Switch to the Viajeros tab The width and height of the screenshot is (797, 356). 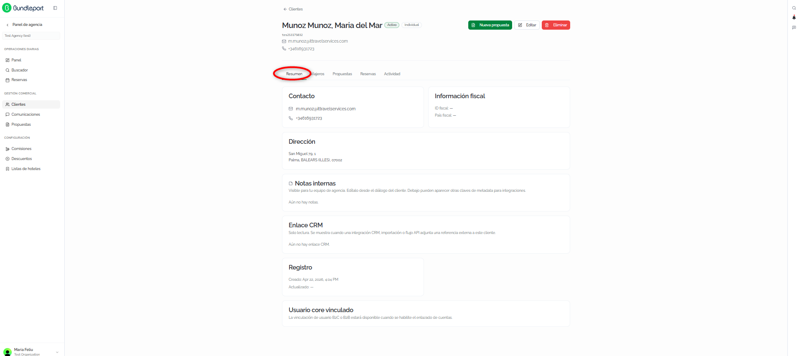[317, 74]
